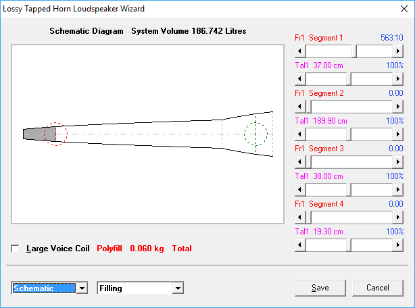Click the Cancel button
Image resolution: width=415 pixels, height=308 pixels.
tap(378, 288)
